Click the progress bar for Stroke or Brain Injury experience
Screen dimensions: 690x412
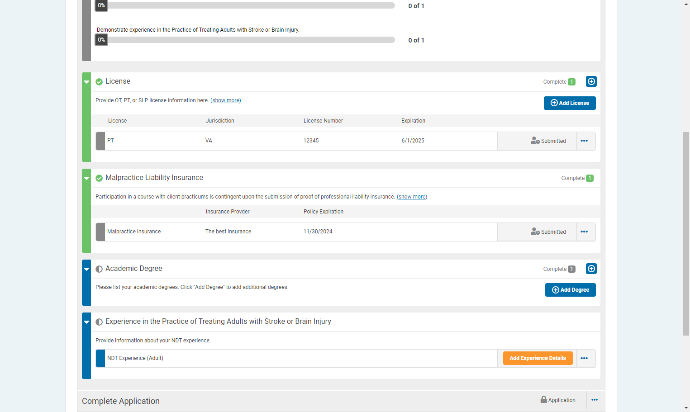point(245,40)
